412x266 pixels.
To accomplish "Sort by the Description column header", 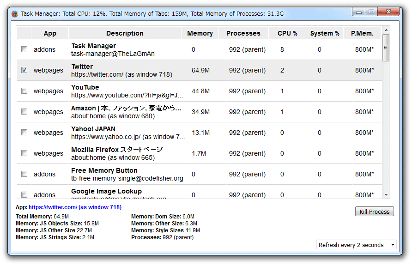I will pyautogui.click(x=125, y=33).
